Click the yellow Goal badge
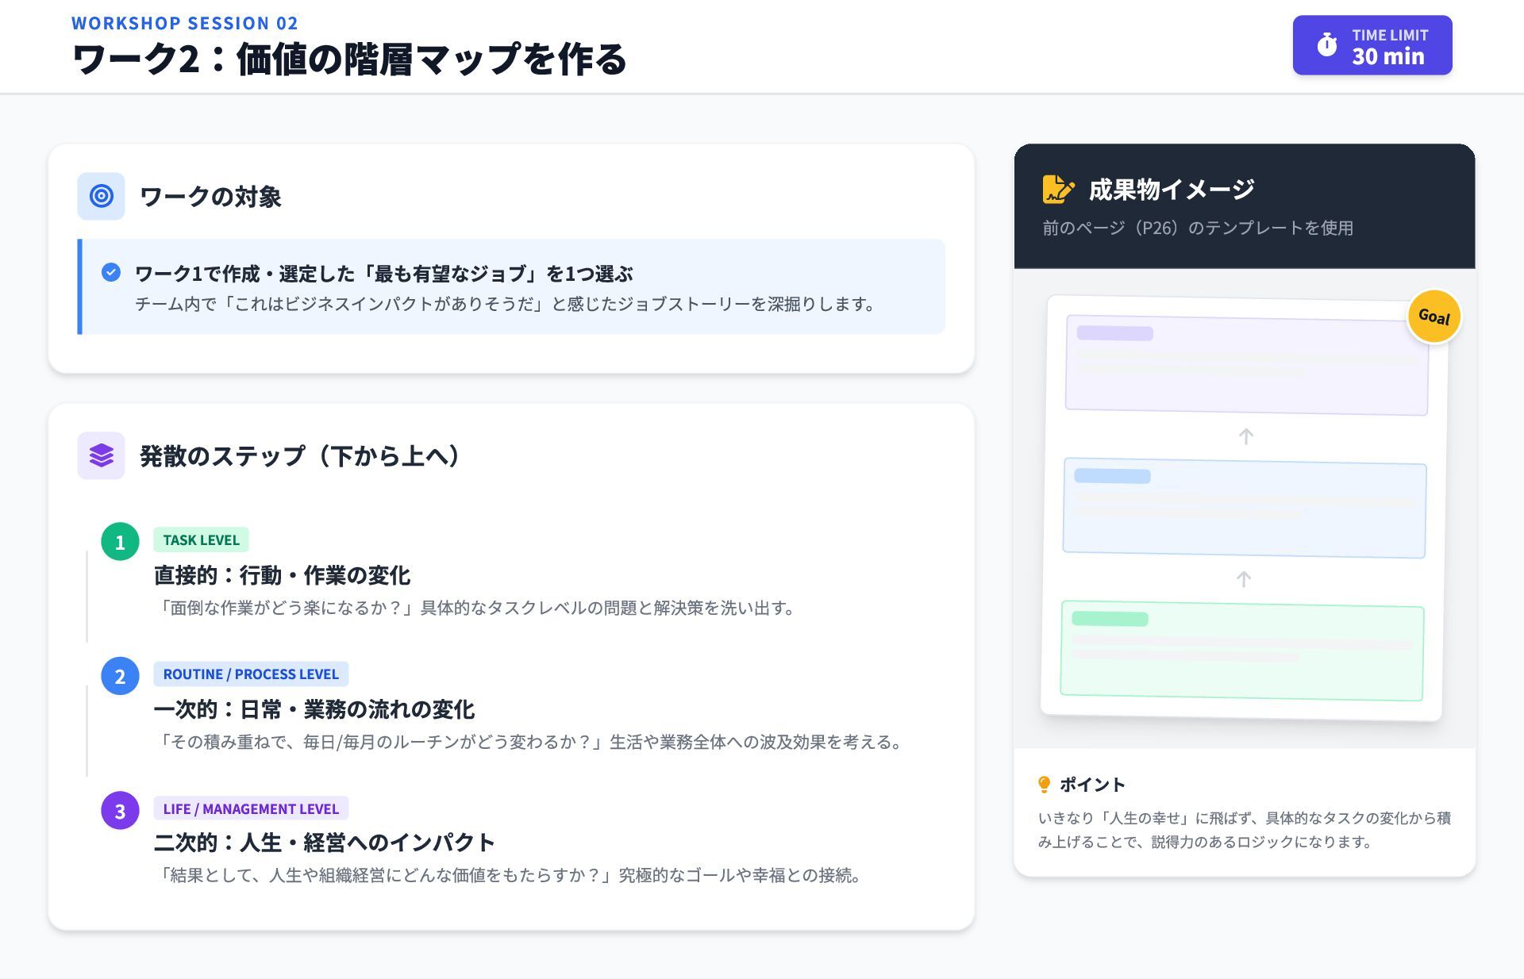The height and width of the screenshot is (979, 1524). click(x=1434, y=317)
